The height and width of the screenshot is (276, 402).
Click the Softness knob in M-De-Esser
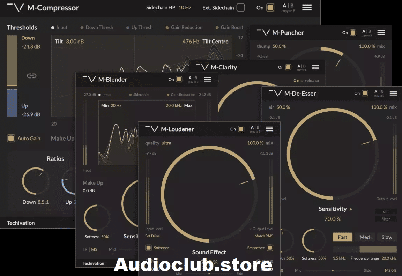coord(314,241)
